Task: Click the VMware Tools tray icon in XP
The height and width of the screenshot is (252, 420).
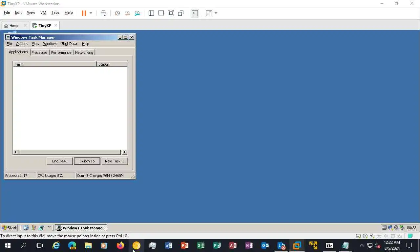Action: (384, 227)
